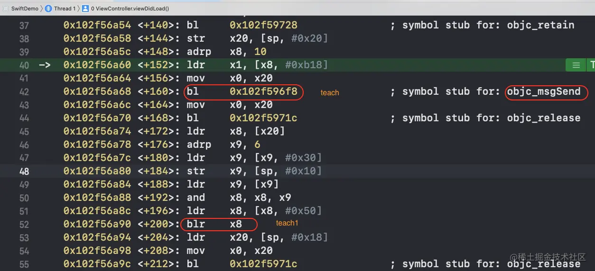Image resolution: width=595 pixels, height=271 pixels.
Task: Click branch target 0x102f59728
Action: click(x=263, y=25)
